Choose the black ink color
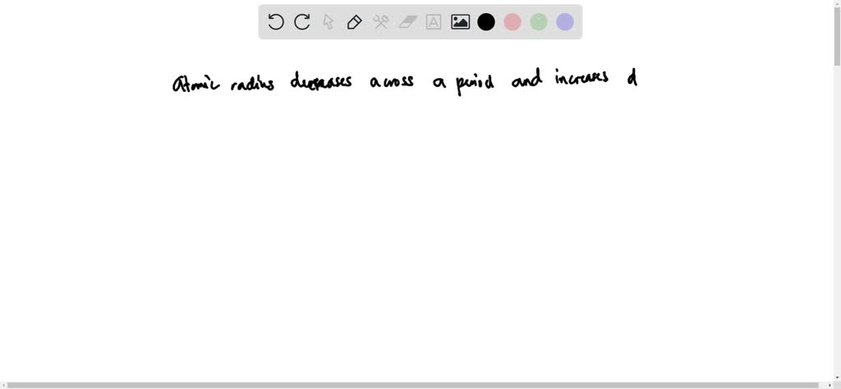 coord(486,22)
